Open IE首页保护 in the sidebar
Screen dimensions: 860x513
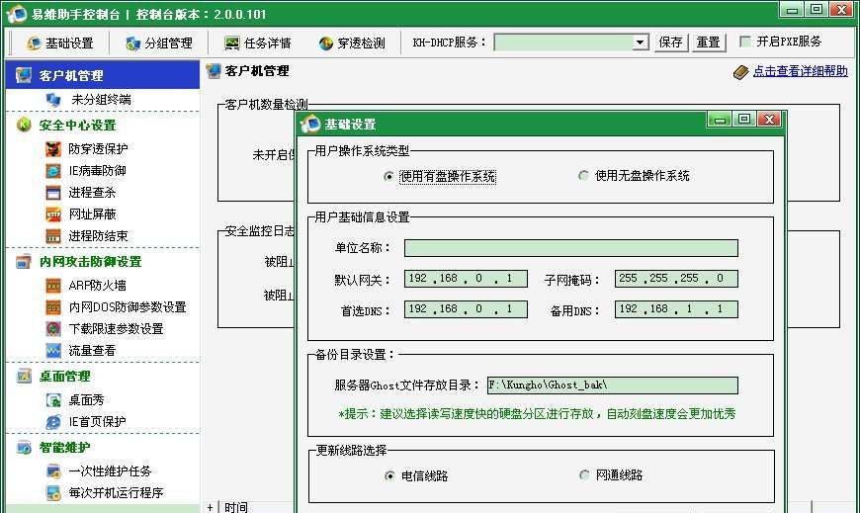click(x=97, y=422)
